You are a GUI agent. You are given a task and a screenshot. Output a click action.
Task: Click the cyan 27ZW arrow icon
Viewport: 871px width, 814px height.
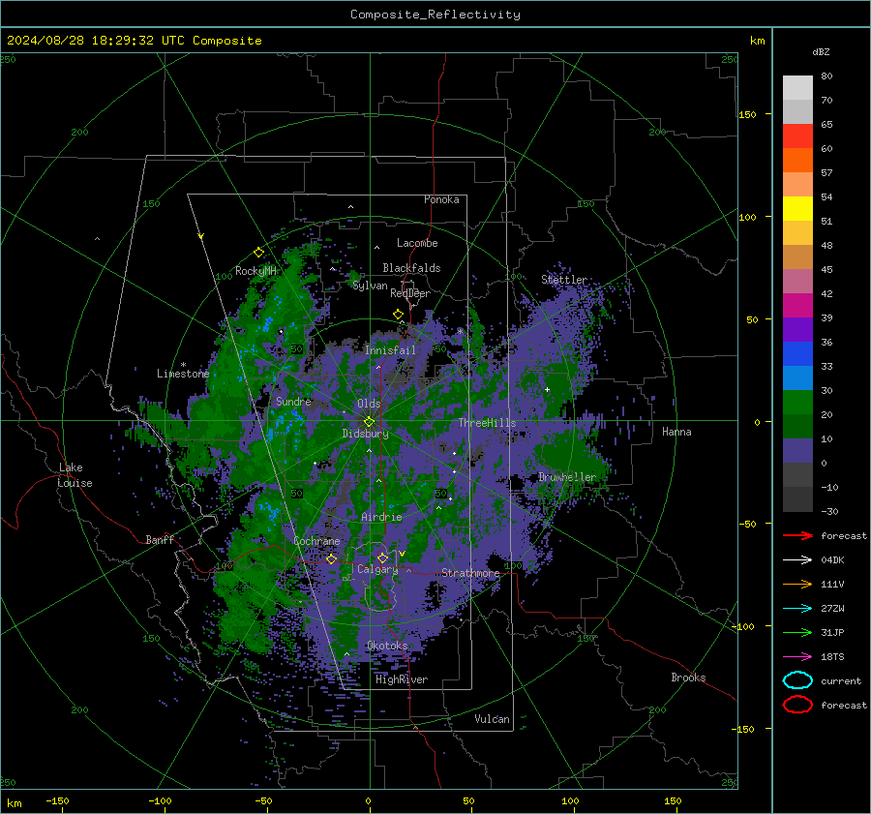point(797,609)
